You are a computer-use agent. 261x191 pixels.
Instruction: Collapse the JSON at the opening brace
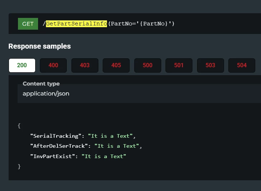click(x=19, y=126)
